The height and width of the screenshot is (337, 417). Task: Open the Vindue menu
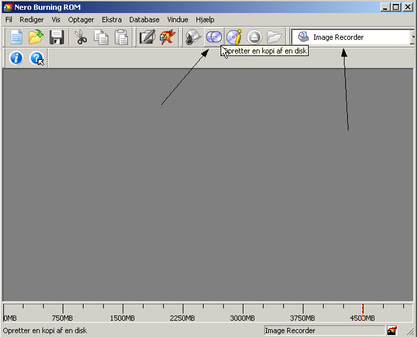click(178, 20)
